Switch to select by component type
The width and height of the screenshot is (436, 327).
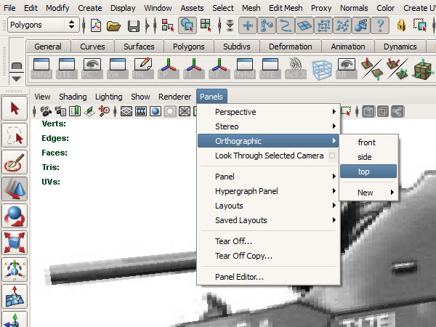206,25
